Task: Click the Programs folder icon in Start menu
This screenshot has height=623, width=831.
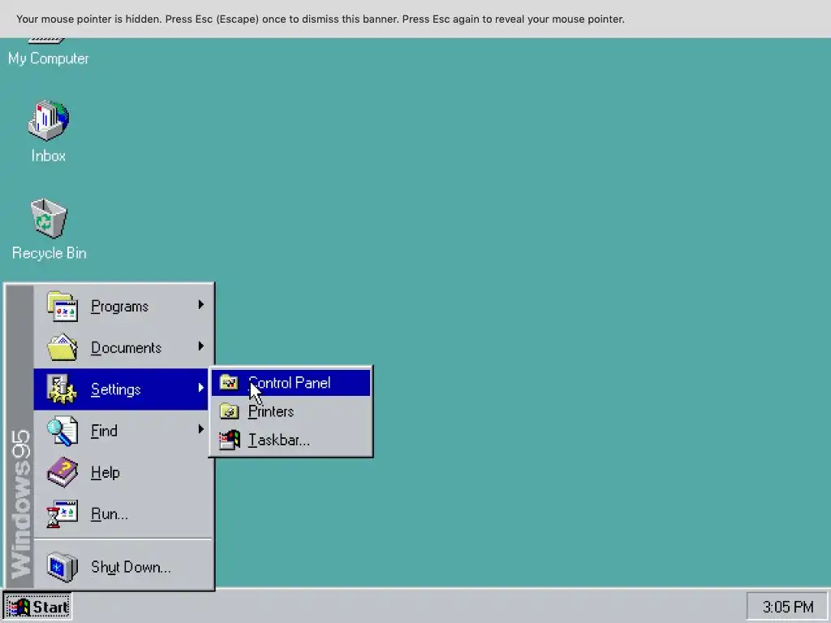Action: (62, 306)
